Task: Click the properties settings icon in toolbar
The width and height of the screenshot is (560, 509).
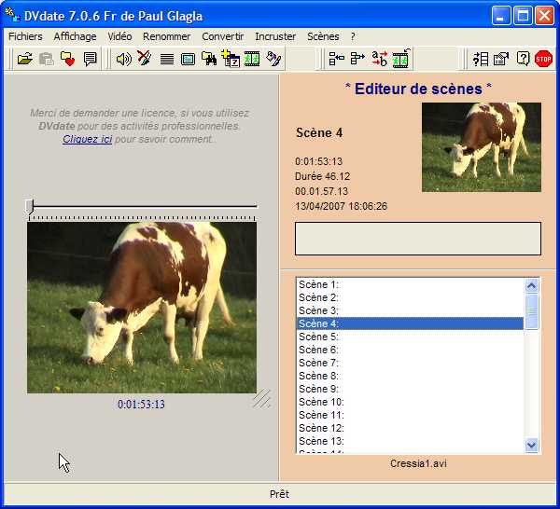Action: (501, 59)
